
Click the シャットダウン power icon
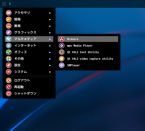pyautogui.click(x=9, y=94)
